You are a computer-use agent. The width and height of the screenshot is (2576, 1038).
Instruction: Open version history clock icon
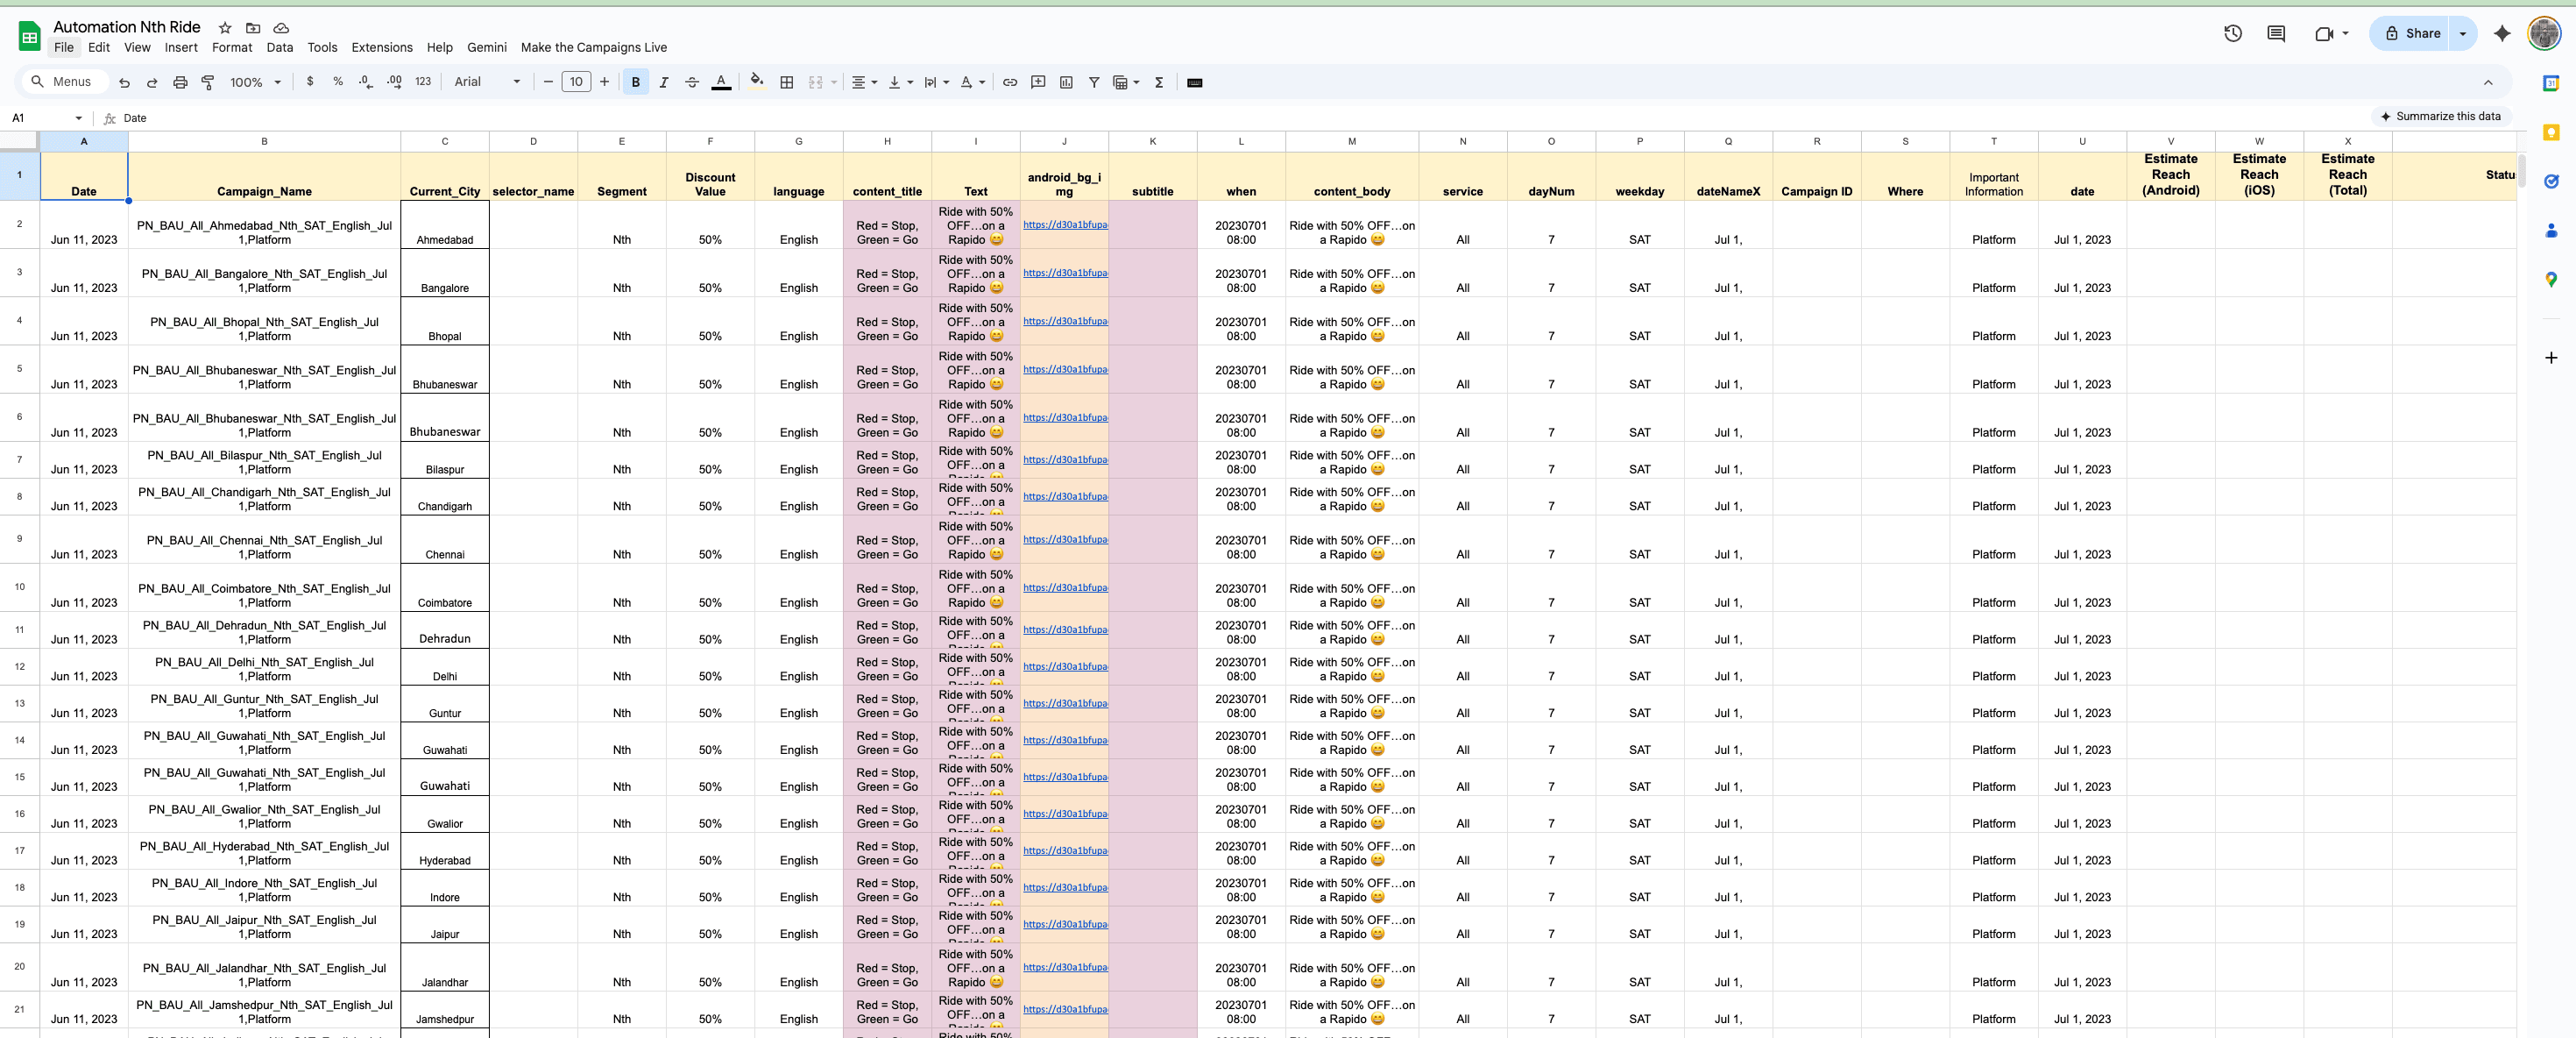click(2233, 33)
